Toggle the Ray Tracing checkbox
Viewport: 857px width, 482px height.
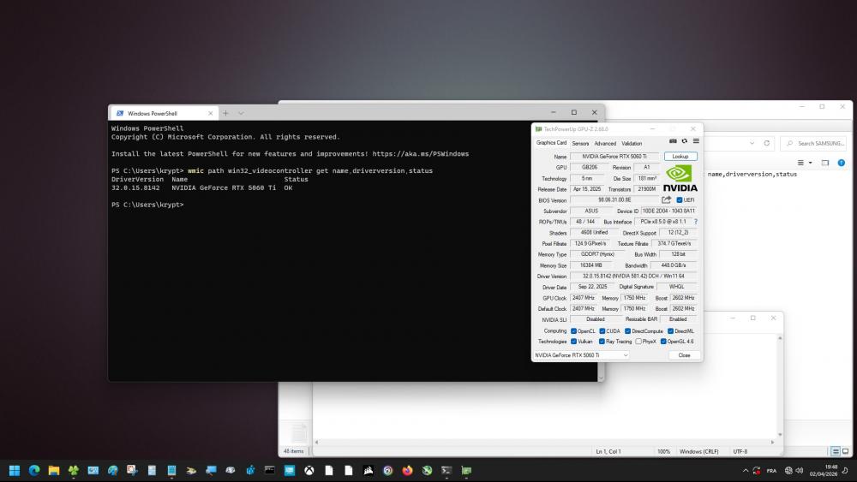[x=602, y=342]
